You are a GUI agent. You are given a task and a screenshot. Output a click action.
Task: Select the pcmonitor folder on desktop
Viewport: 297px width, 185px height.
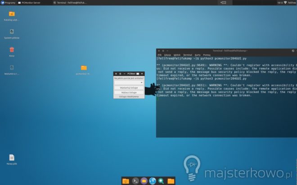84,68
